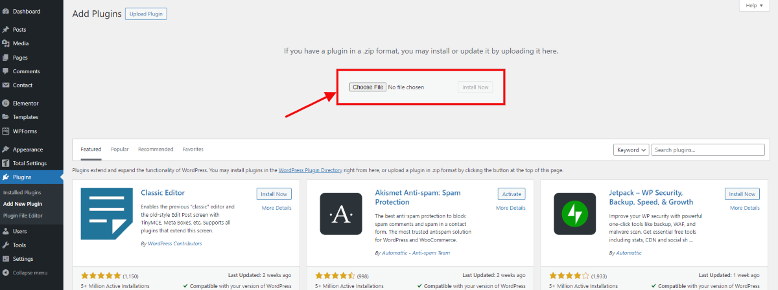The width and height of the screenshot is (778, 290).
Task: Open Automattic Anti-spam Team author link
Action: coord(415,252)
